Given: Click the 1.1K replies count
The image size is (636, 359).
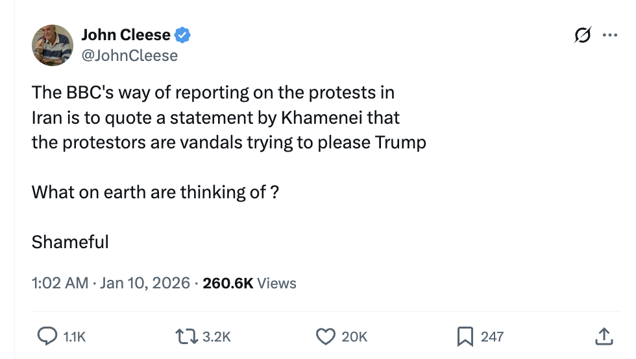Looking at the screenshot, I should click(74, 336).
